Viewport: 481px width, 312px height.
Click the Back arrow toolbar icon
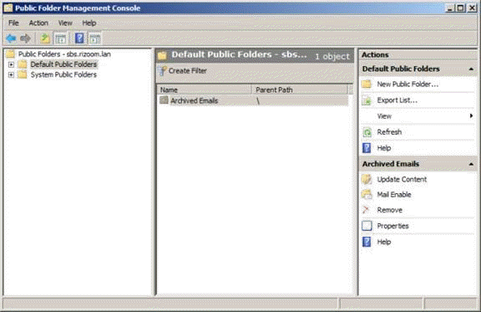coord(11,38)
